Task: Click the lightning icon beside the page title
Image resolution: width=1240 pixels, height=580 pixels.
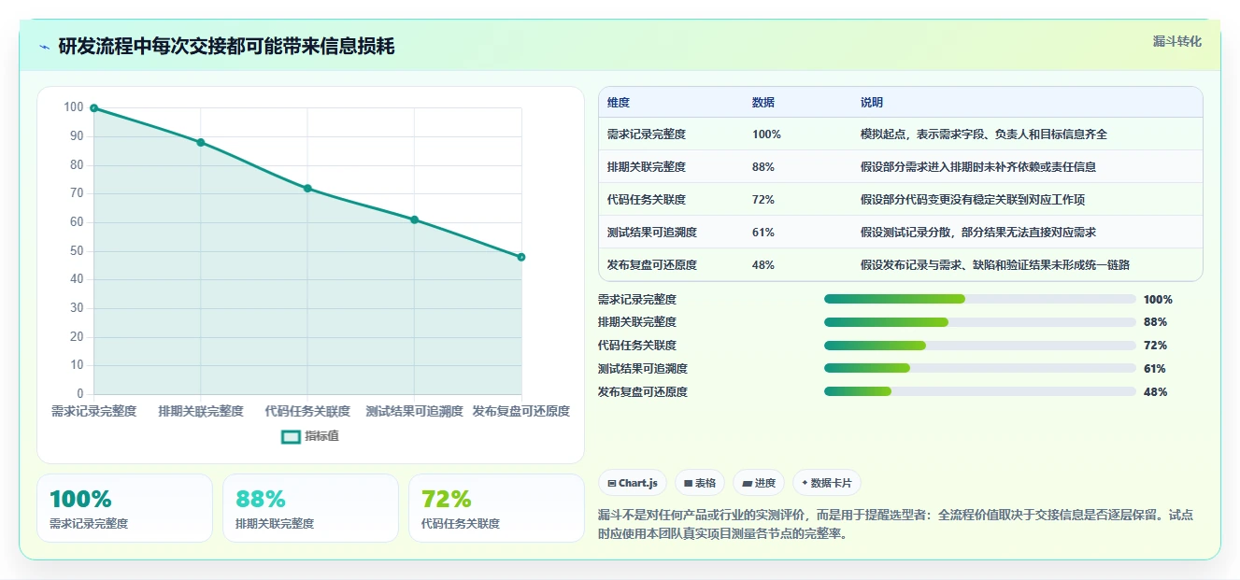Action: [44, 47]
